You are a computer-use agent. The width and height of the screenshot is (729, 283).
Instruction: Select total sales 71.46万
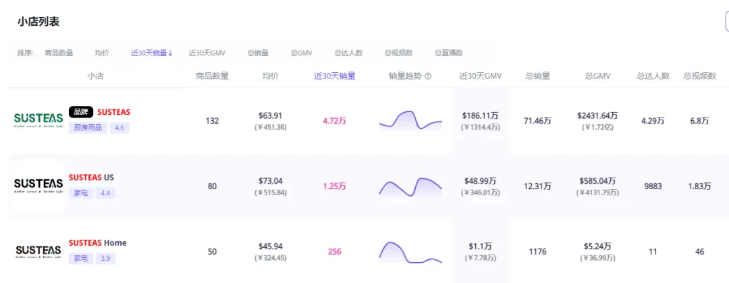(x=537, y=121)
